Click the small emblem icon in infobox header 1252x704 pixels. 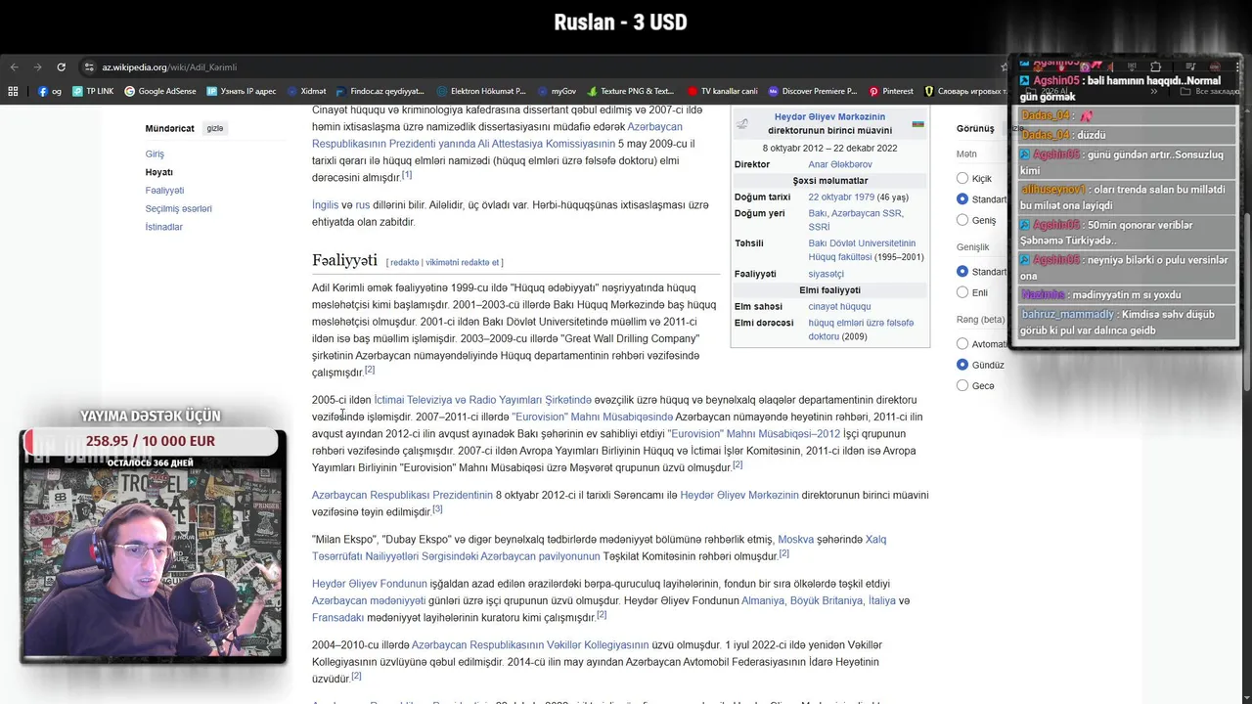(742, 123)
